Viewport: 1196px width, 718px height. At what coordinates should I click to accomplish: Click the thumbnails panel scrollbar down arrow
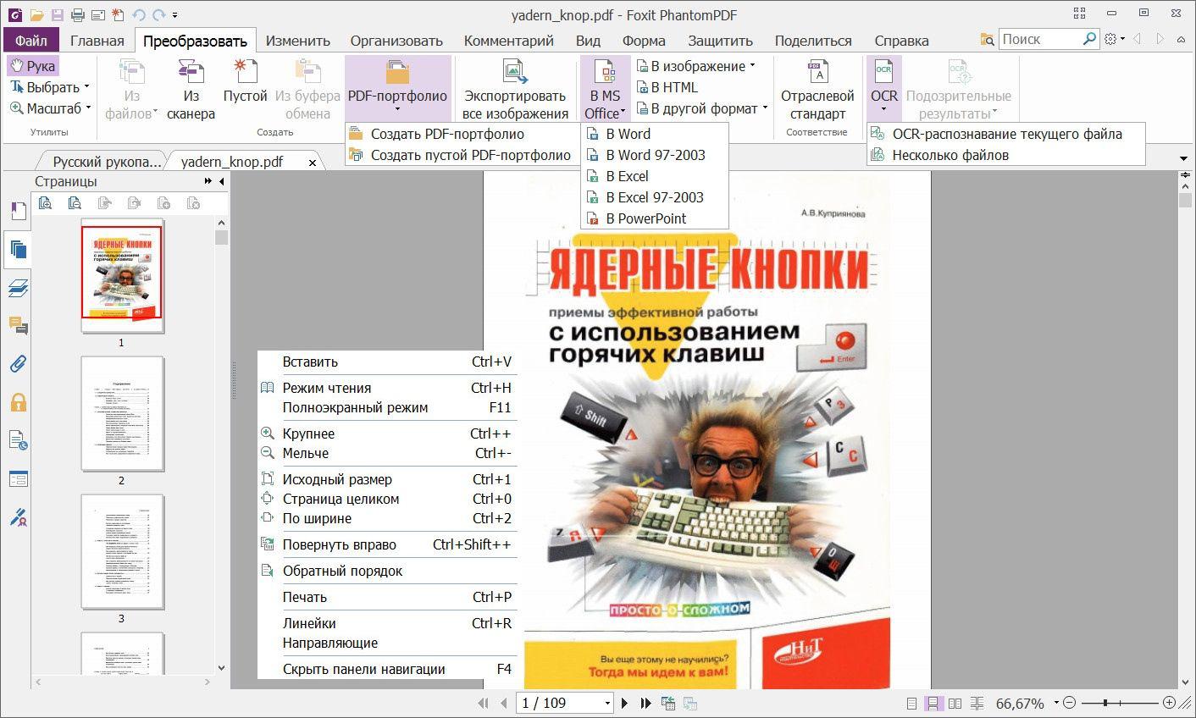[x=222, y=668]
